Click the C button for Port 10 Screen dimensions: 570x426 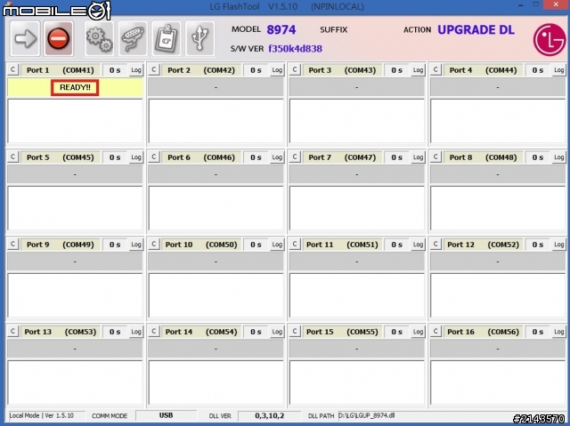[x=154, y=244]
